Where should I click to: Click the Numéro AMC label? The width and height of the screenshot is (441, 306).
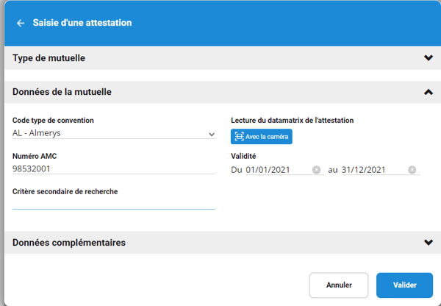tap(35, 156)
